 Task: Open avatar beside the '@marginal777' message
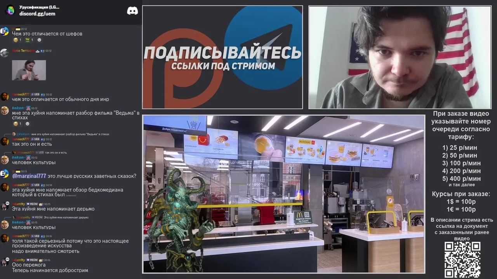pos(5,174)
